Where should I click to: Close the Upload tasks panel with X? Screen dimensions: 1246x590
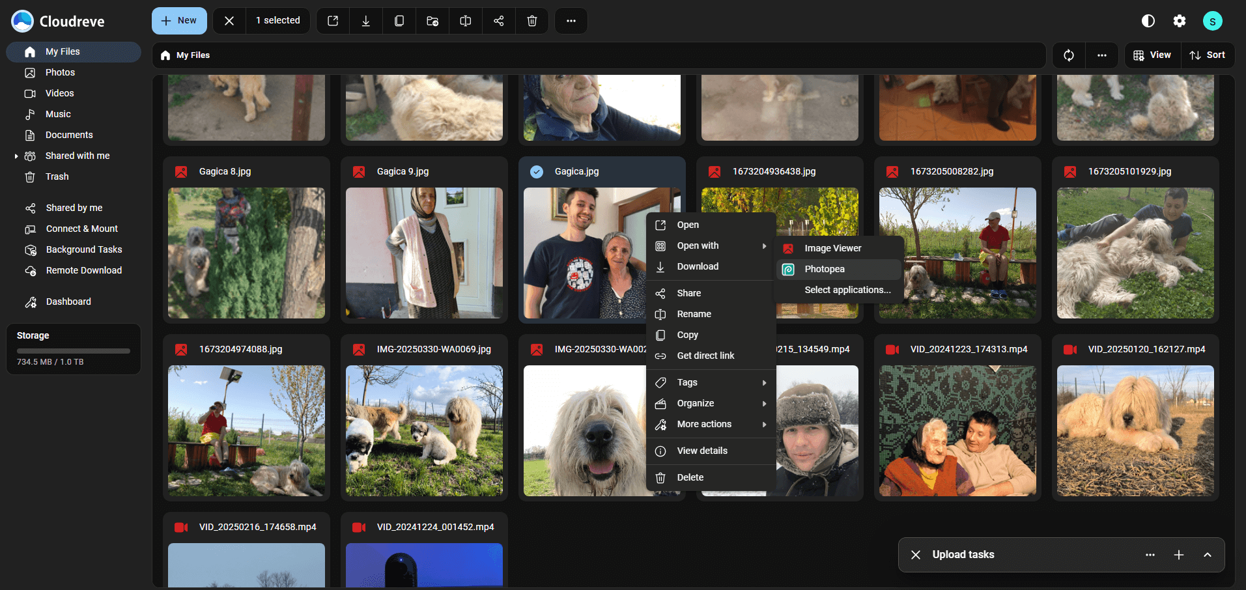(x=916, y=555)
